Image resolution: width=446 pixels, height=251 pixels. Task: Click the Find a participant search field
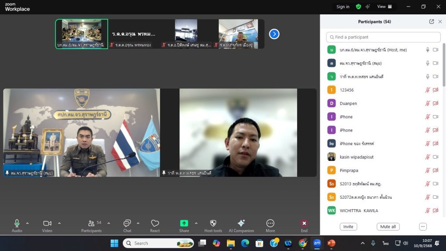(x=383, y=37)
